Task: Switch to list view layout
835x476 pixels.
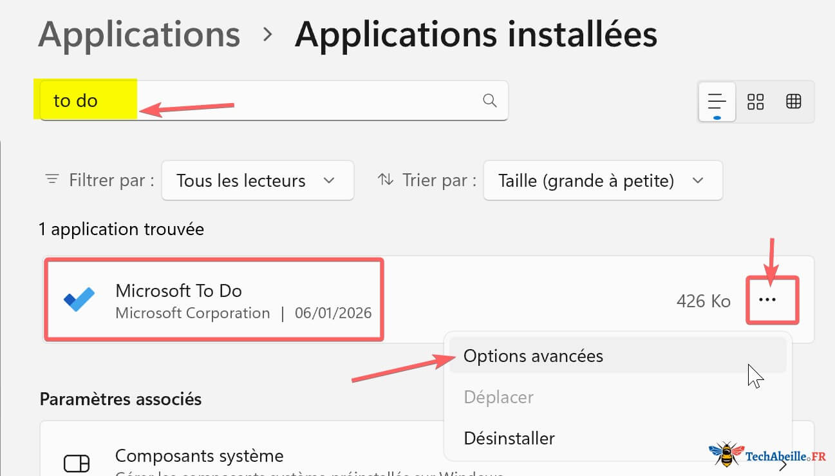Action: coord(717,101)
